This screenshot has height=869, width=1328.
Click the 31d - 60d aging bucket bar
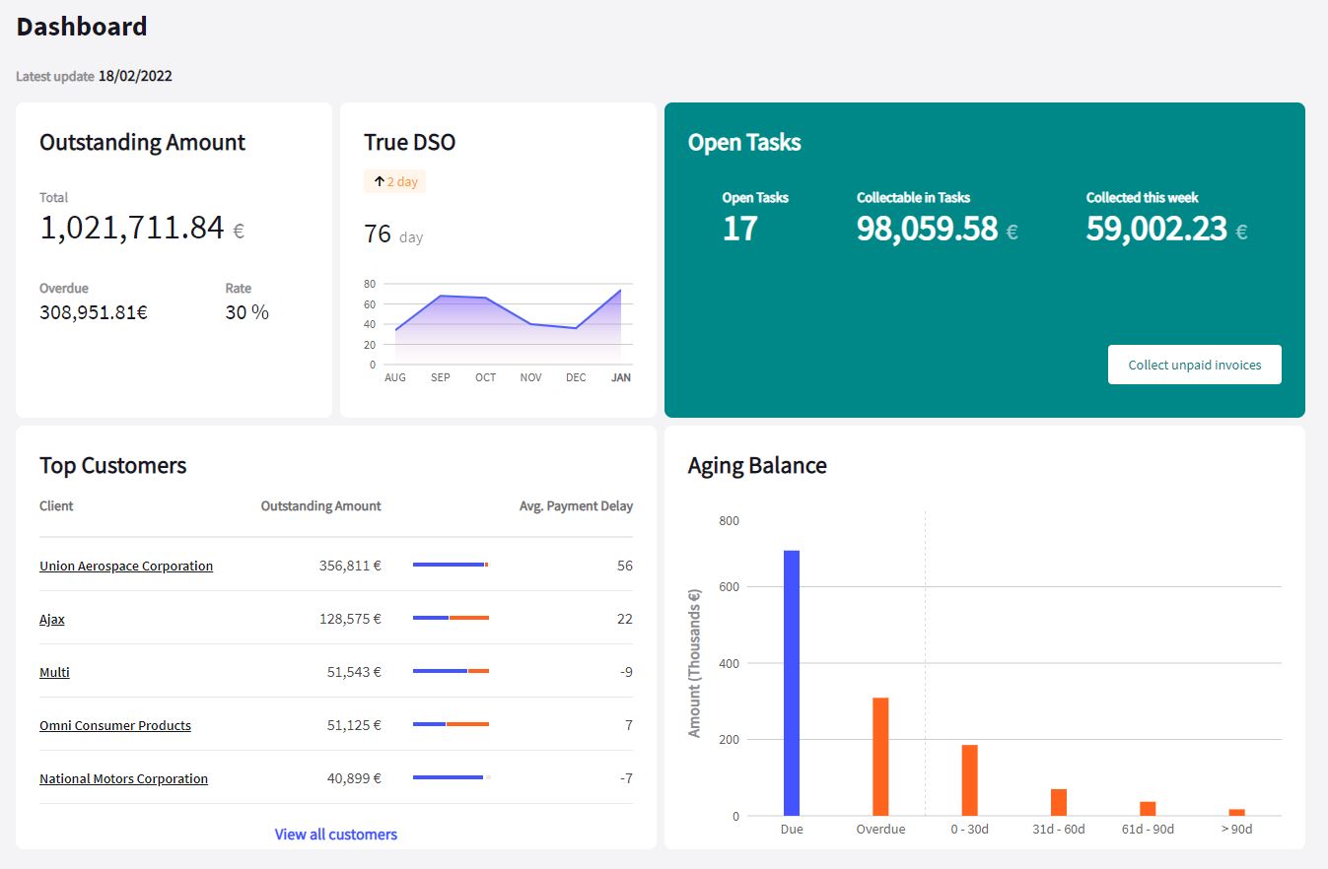click(1058, 803)
